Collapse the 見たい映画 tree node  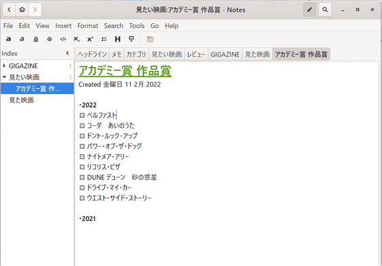pos(4,77)
